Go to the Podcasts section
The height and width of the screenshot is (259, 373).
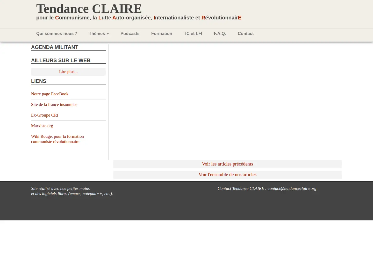130,34
